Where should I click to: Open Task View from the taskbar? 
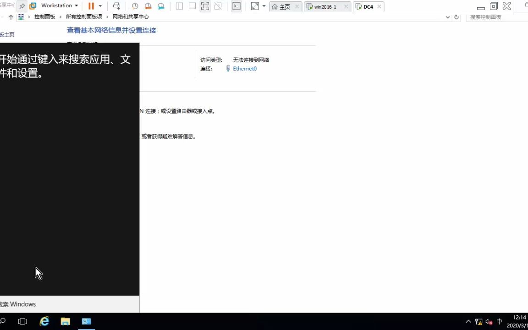(x=22, y=321)
